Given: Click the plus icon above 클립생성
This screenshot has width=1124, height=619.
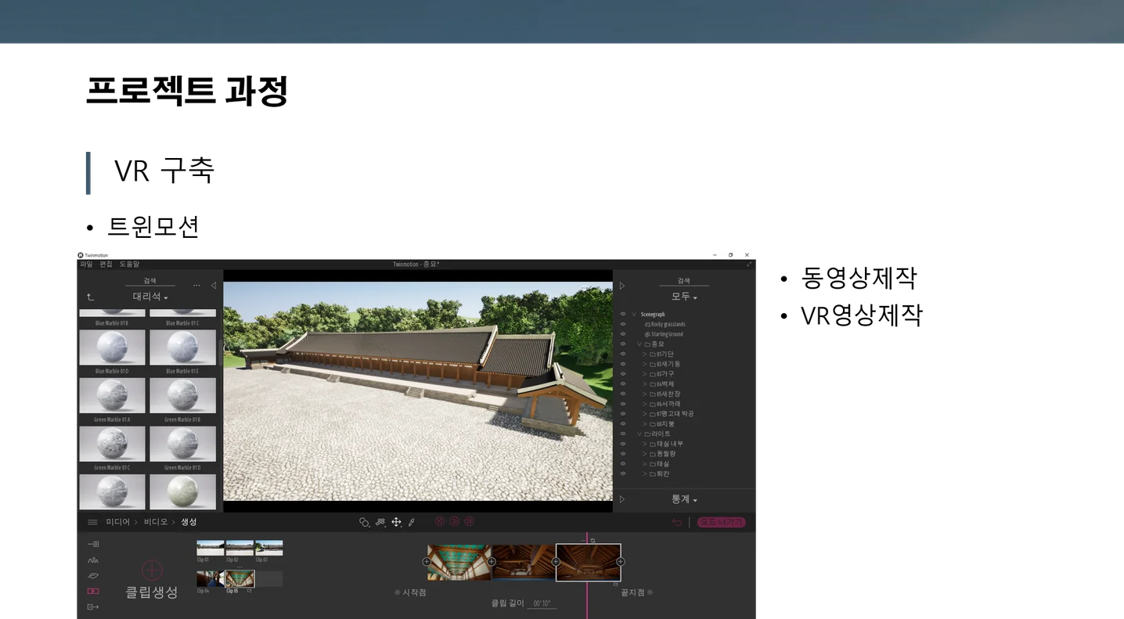Looking at the screenshot, I should 152,570.
